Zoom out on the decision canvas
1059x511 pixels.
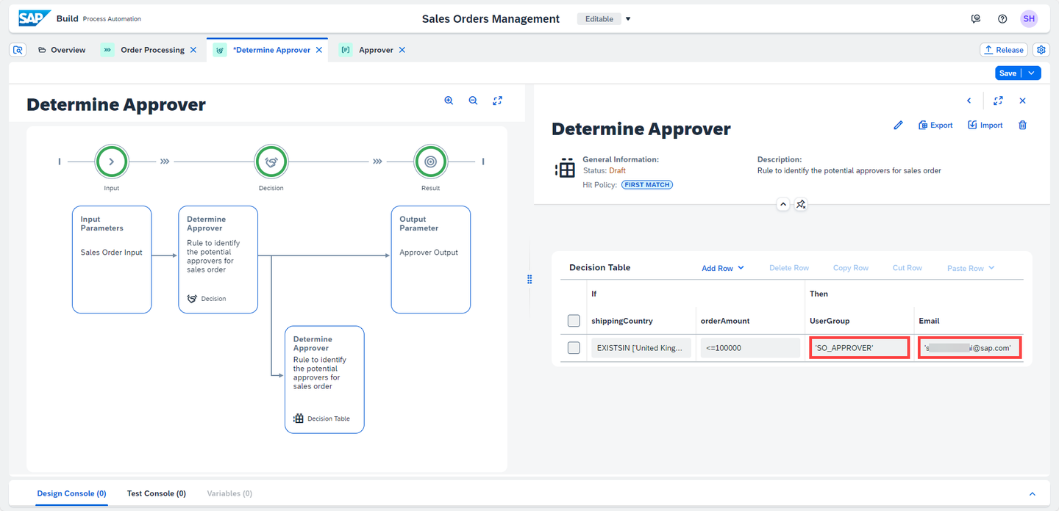point(473,101)
